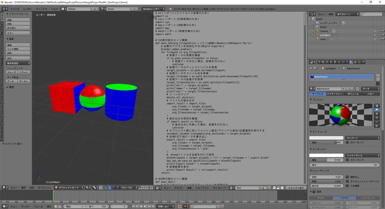Click the ミラー button in tool shelf

click(x=18, y=33)
